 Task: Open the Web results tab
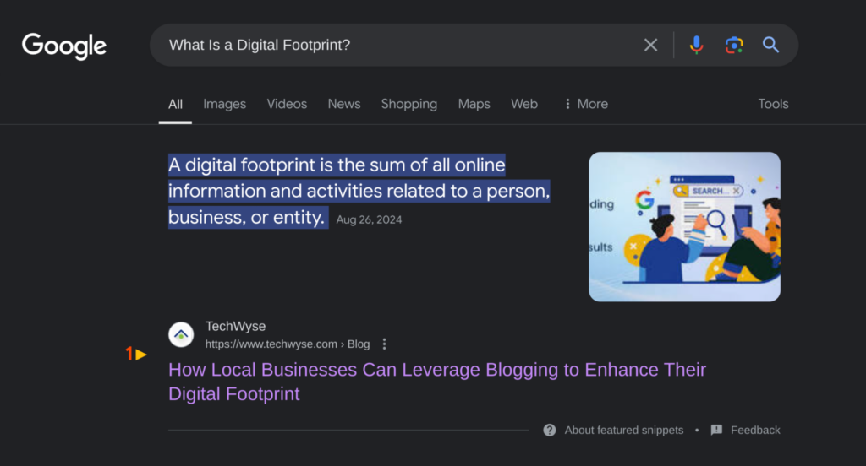(524, 104)
